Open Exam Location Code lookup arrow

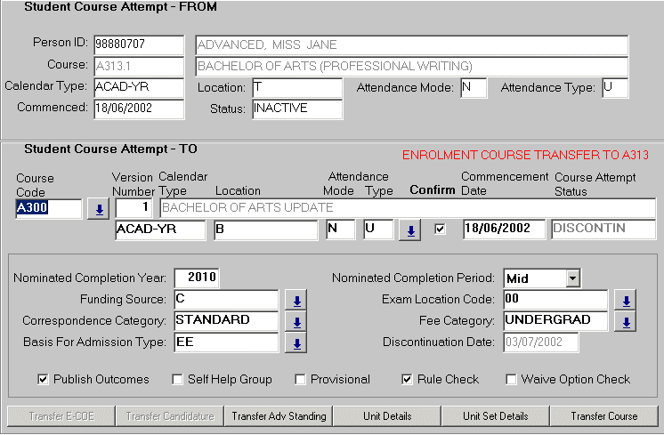627,300
